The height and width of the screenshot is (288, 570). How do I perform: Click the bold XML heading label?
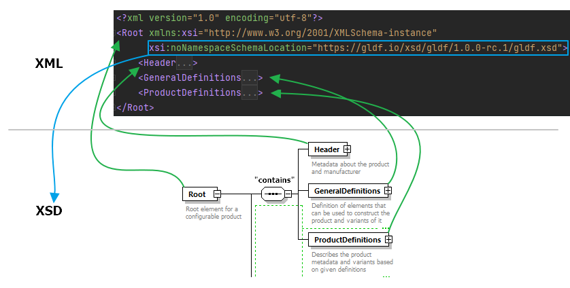coord(49,64)
